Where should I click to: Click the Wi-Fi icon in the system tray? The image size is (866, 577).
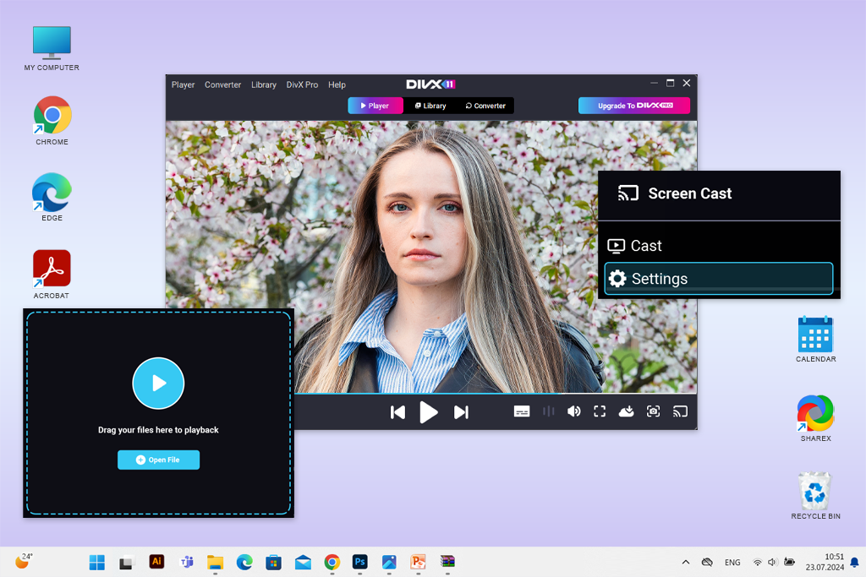click(757, 562)
